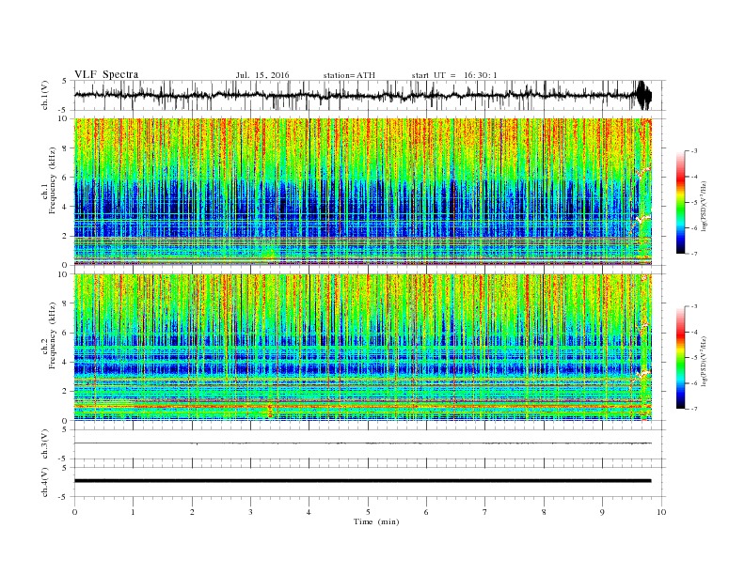The height and width of the screenshot is (575, 745).
Task: Click the ch.1 color bar log(PSD) label
Action: coord(705,206)
